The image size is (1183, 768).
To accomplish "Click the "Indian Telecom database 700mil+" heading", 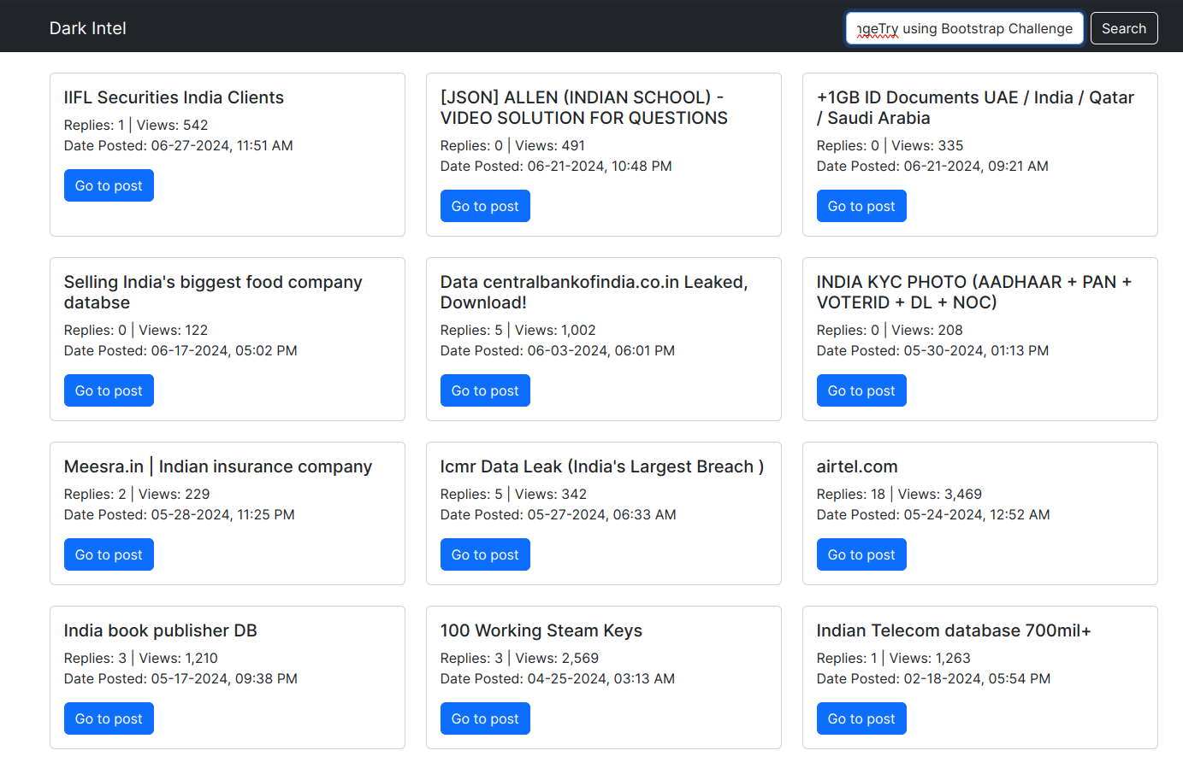I will 954,630.
